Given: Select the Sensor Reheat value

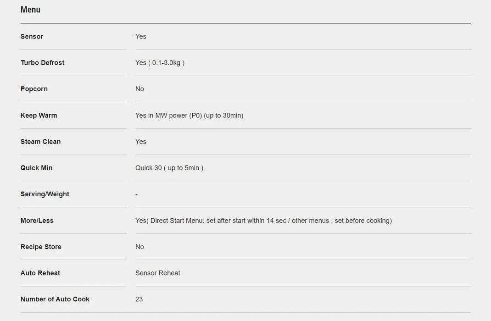Looking at the screenshot, I should (x=157, y=273).
